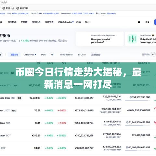Select the Polkadot Eco filter tab

(66, 55)
